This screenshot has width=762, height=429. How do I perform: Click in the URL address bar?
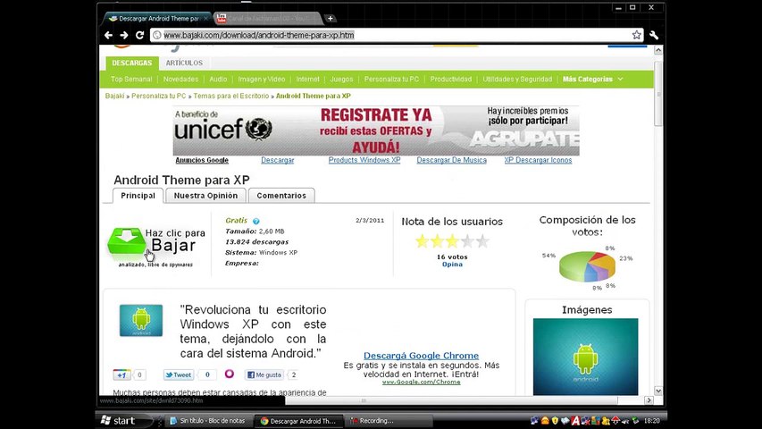point(396,35)
